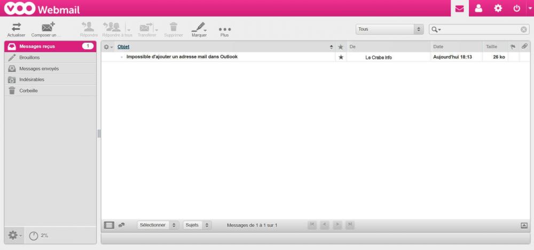Screen dimensions: 534x250
Task: Toggle list view mode button
Action: pyautogui.click(x=109, y=225)
